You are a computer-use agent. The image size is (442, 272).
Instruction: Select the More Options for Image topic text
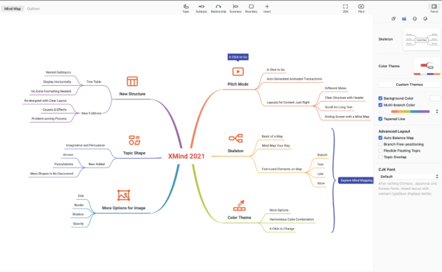[x=124, y=208]
